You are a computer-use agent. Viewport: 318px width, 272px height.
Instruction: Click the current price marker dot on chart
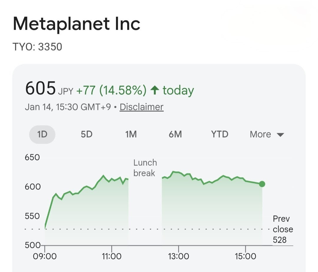pos(262,184)
